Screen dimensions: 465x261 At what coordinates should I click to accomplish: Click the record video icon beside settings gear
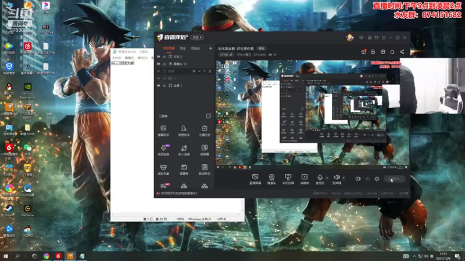click(358, 179)
